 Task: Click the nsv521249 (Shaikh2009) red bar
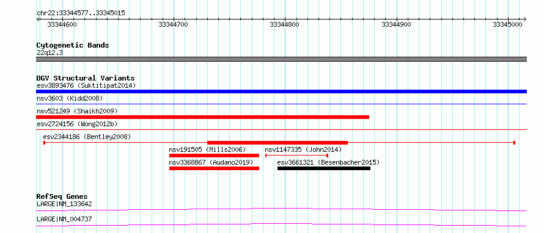(202, 117)
